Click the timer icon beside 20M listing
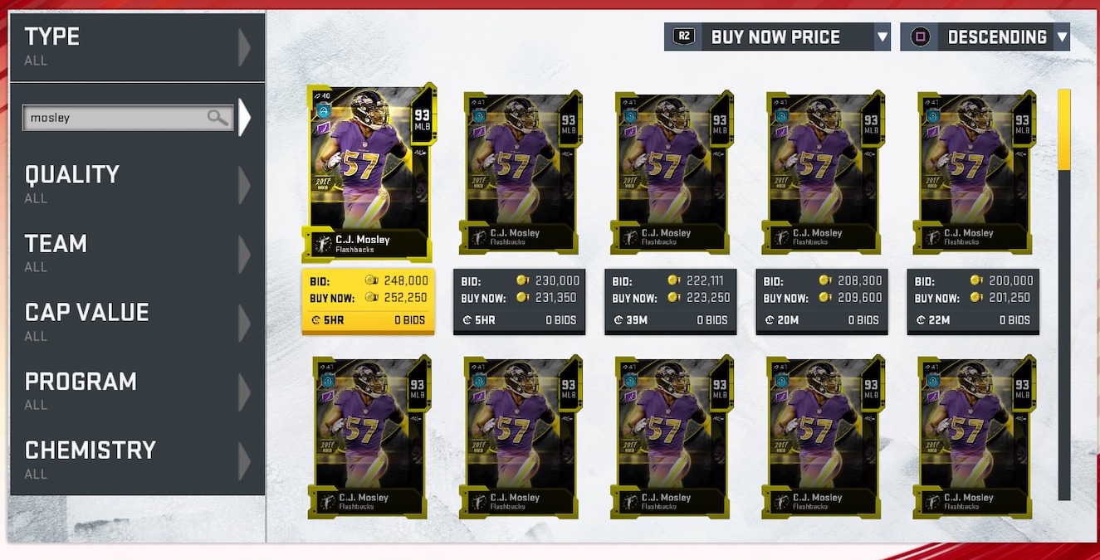Screen dimensions: 1100x560 (x=769, y=320)
